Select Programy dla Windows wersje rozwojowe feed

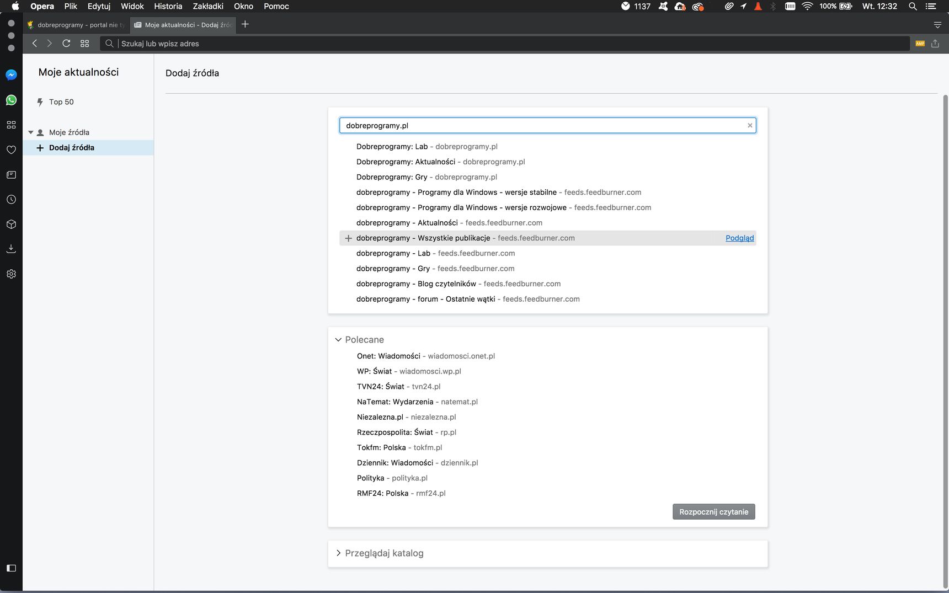click(x=504, y=208)
